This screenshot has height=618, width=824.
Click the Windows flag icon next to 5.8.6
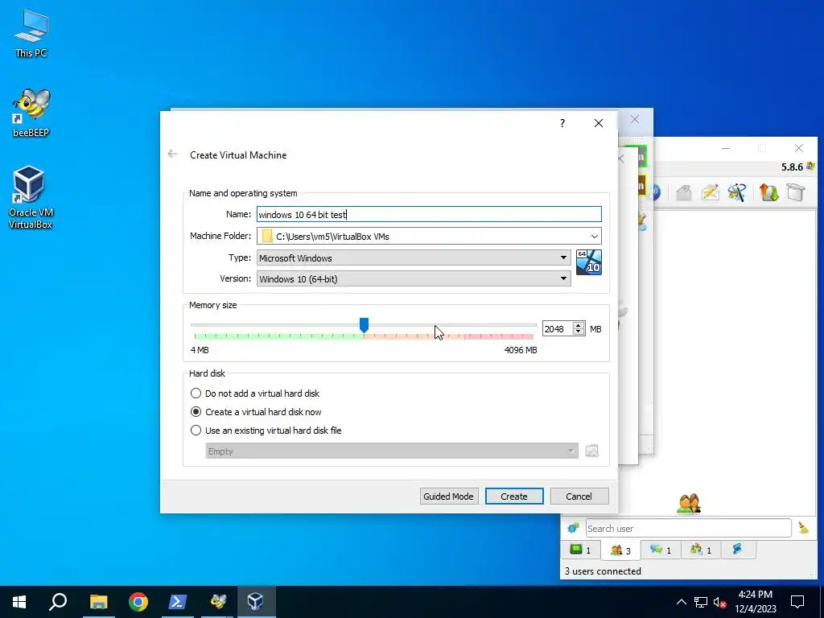click(810, 167)
